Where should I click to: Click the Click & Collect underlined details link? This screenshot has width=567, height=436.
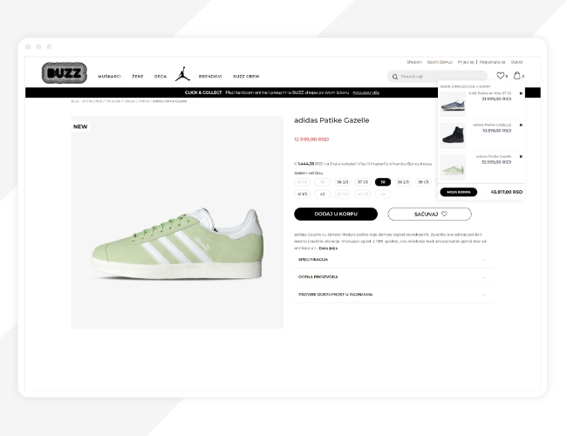[x=366, y=92]
